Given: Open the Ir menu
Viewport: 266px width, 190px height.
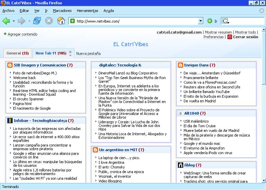Looking at the screenshot, I should [x=46, y=11].
